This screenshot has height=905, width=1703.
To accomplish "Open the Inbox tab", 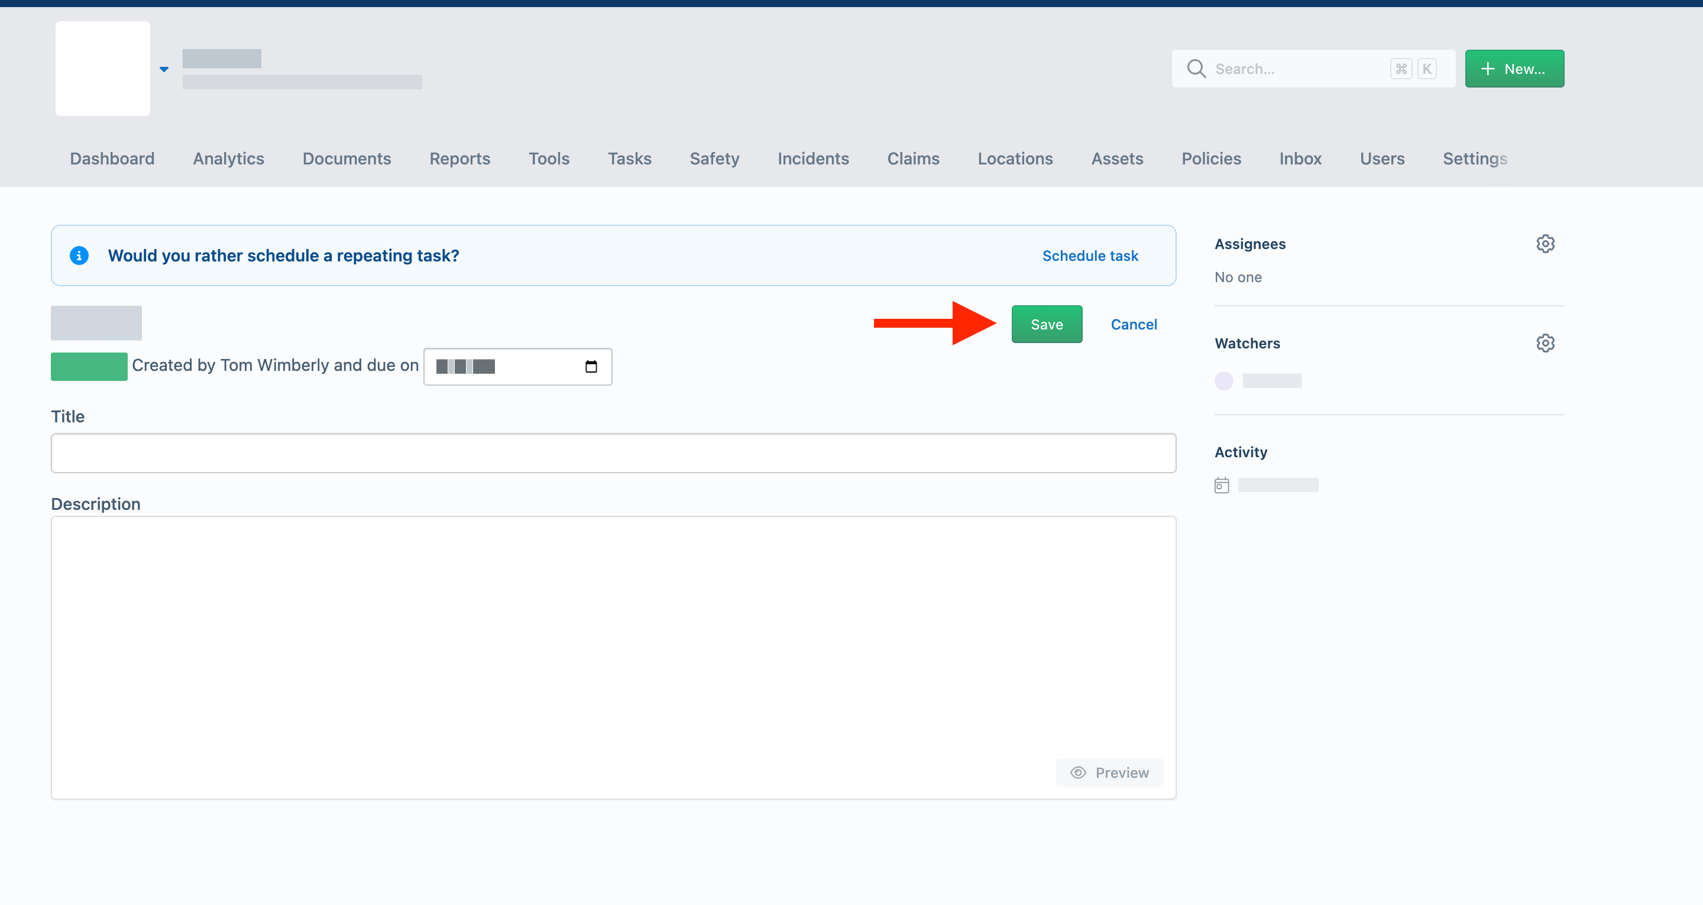I will tap(1300, 159).
